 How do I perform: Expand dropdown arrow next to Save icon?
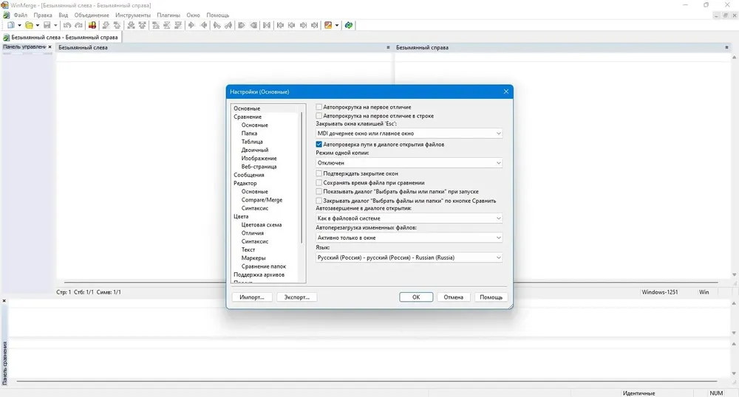[x=55, y=25]
